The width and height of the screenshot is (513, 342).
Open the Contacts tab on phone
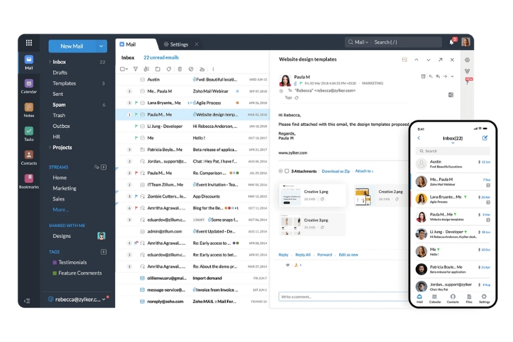pos(453,298)
